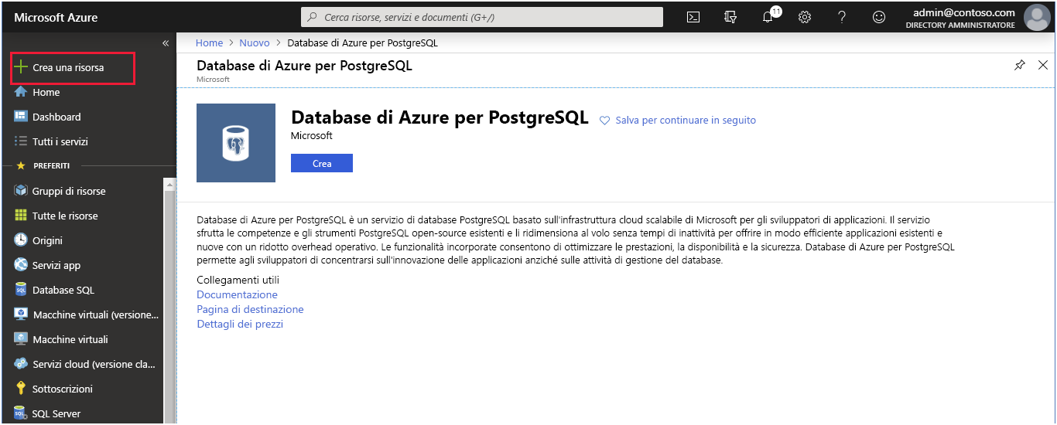1057x425 pixels.
Task: Close the Database di Azure per PostgreSQL blade
Action: 1045,66
